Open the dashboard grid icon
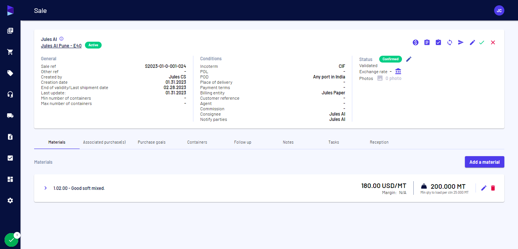This screenshot has width=518, height=249. pyautogui.click(x=10, y=179)
